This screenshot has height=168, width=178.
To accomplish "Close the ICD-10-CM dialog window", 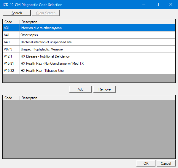I will coord(171,4).
